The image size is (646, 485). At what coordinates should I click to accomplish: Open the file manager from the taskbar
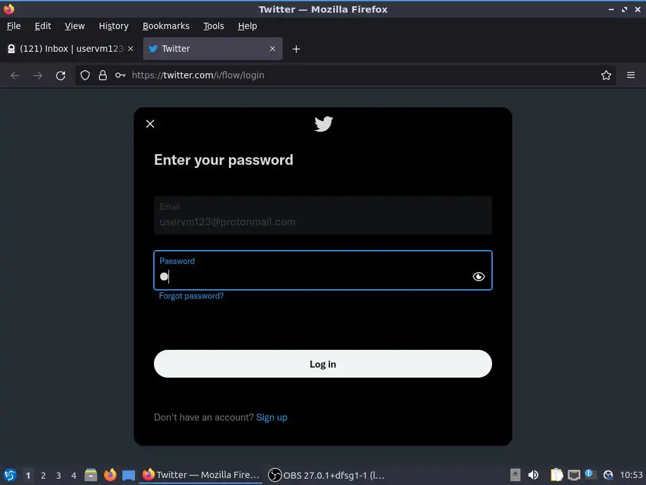(x=91, y=475)
